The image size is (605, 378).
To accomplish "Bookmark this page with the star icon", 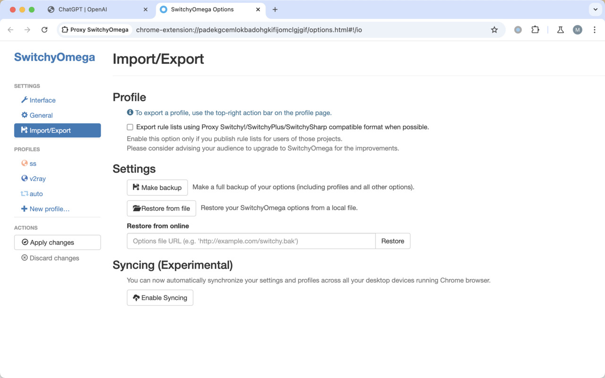I will [494, 30].
